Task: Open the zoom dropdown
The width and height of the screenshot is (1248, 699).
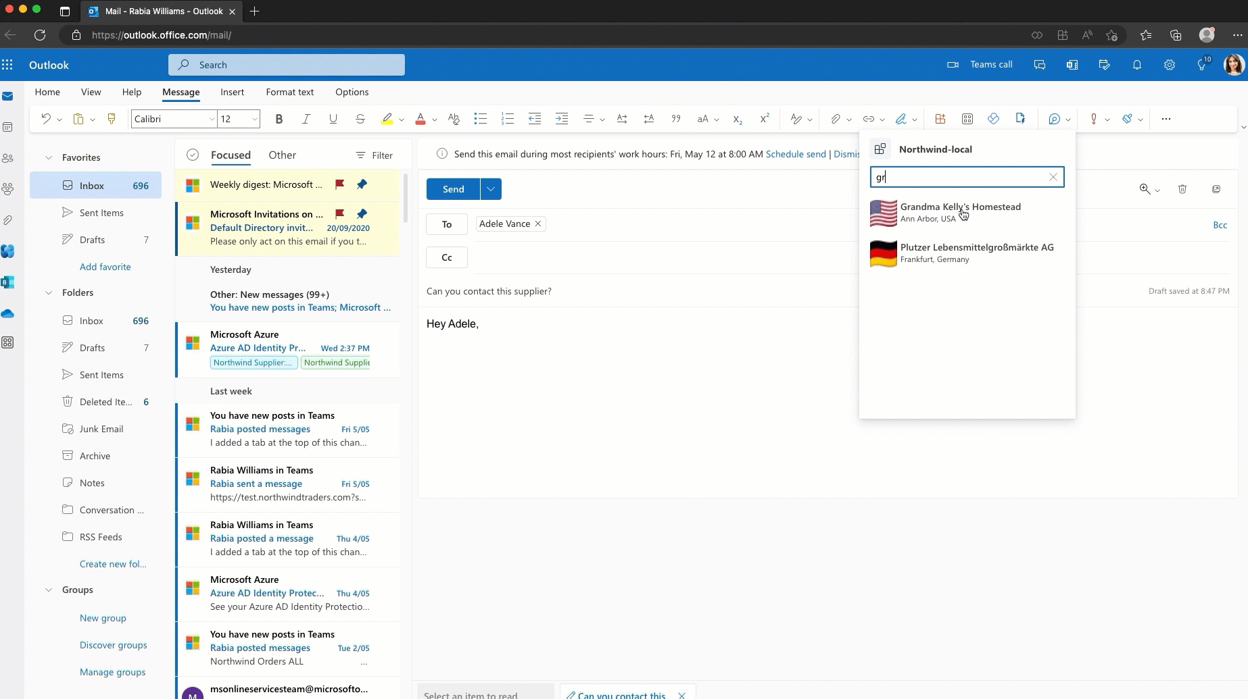Action: tap(1157, 190)
